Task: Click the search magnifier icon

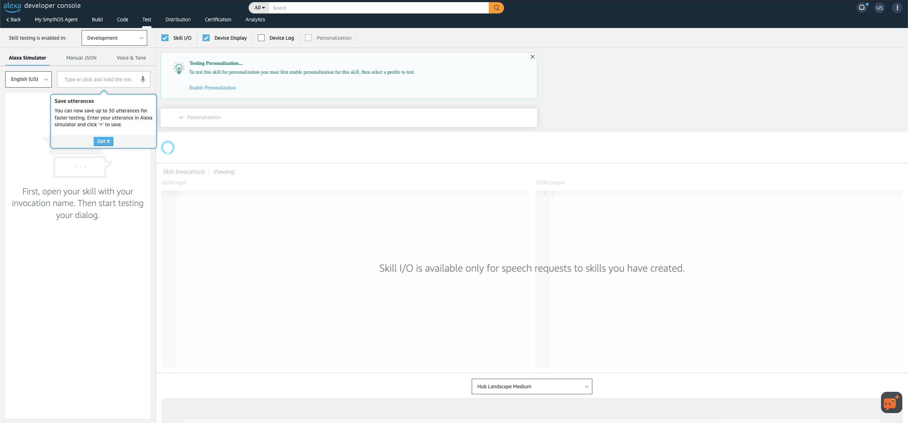Action: pos(496,7)
